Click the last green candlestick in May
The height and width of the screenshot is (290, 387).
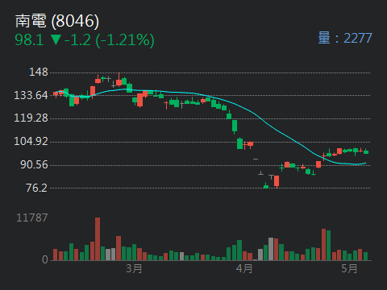(x=366, y=151)
